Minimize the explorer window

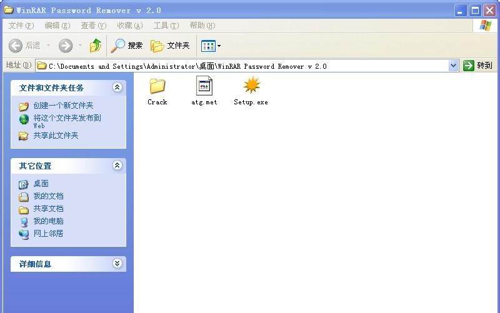click(x=460, y=11)
